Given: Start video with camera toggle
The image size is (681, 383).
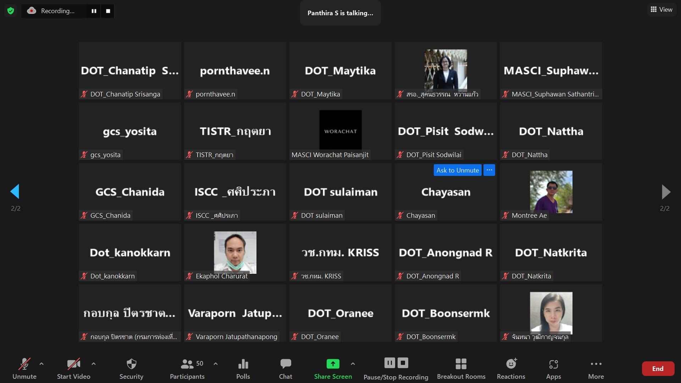Looking at the screenshot, I should coord(73,369).
